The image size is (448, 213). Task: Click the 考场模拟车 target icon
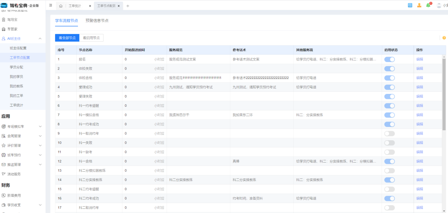point(4,127)
